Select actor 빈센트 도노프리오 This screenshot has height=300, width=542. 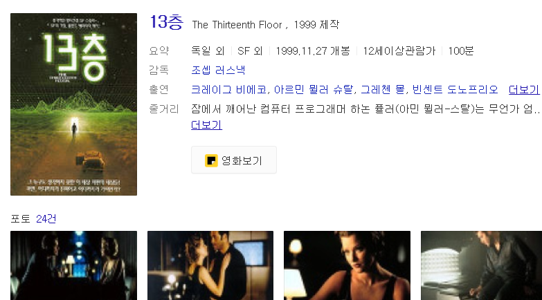[x=455, y=89]
